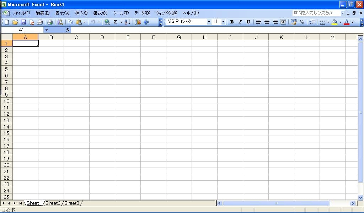Screen dimensions: 364x213
Task: Toggle bold formatting
Action: [232, 22]
